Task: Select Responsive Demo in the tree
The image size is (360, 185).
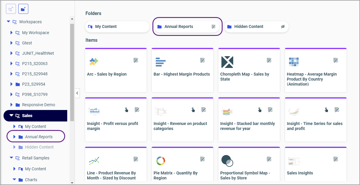Action: 38,105
